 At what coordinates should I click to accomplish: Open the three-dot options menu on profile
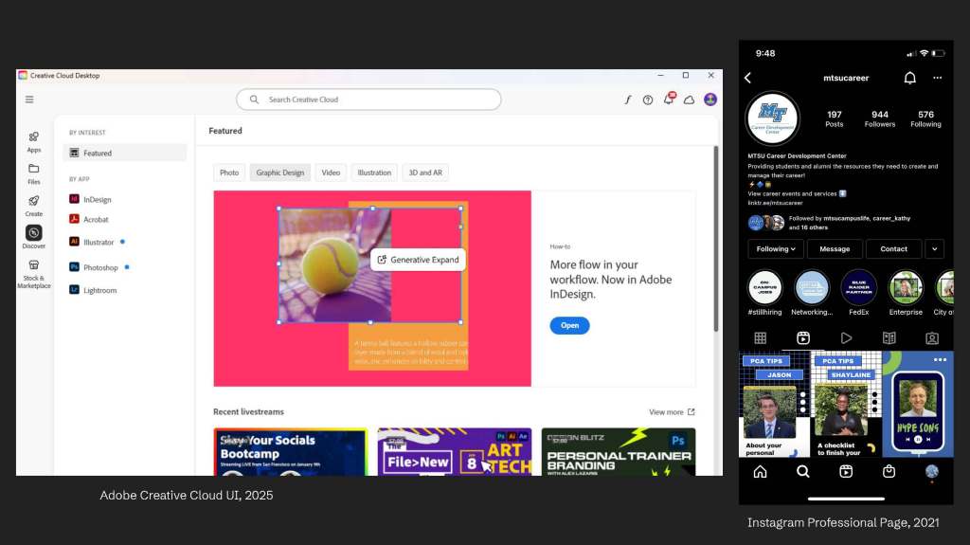pyautogui.click(x=938, y=78)
